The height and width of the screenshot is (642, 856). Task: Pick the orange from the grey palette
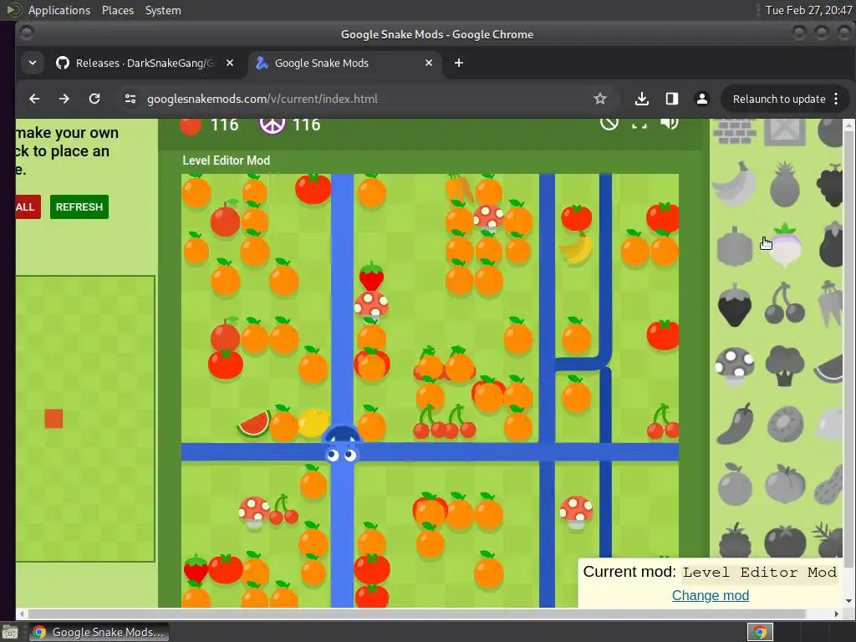pos(735,484)
